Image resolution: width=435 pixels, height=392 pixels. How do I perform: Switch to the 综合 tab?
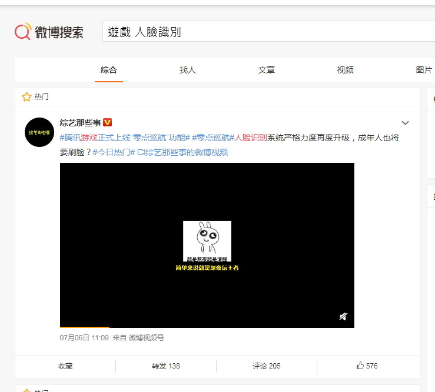click(x=109, y=70)
